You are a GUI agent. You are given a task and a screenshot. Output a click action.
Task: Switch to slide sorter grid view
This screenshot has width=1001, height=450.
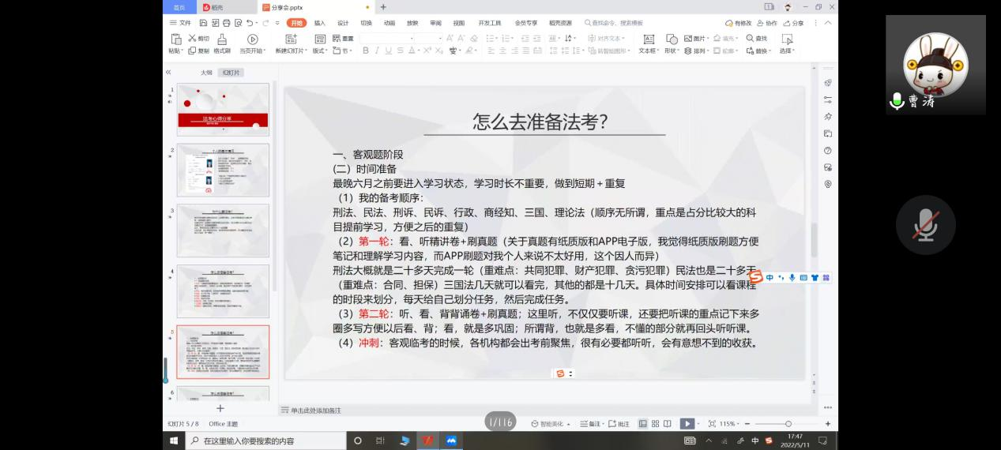(x=655, y=424)
